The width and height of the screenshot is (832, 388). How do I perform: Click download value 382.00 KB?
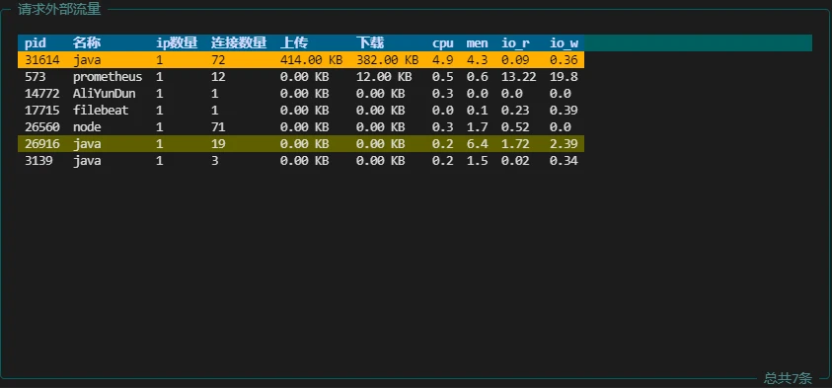[387, 60]
